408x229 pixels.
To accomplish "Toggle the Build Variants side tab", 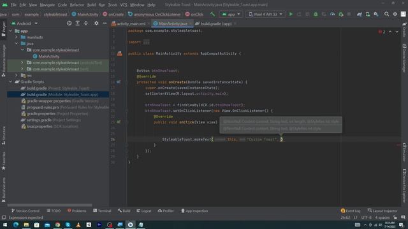I will tap(4, 190).
